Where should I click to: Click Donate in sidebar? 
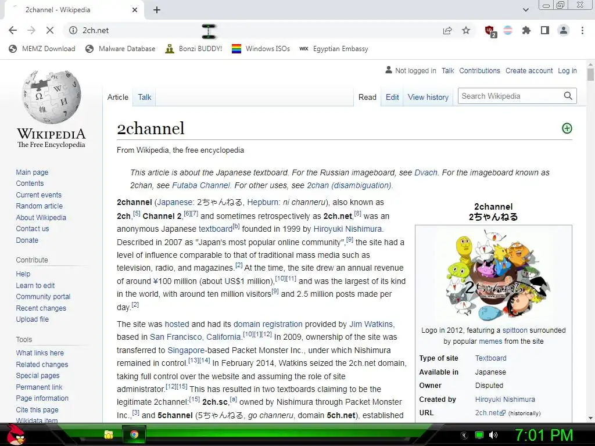27,240
